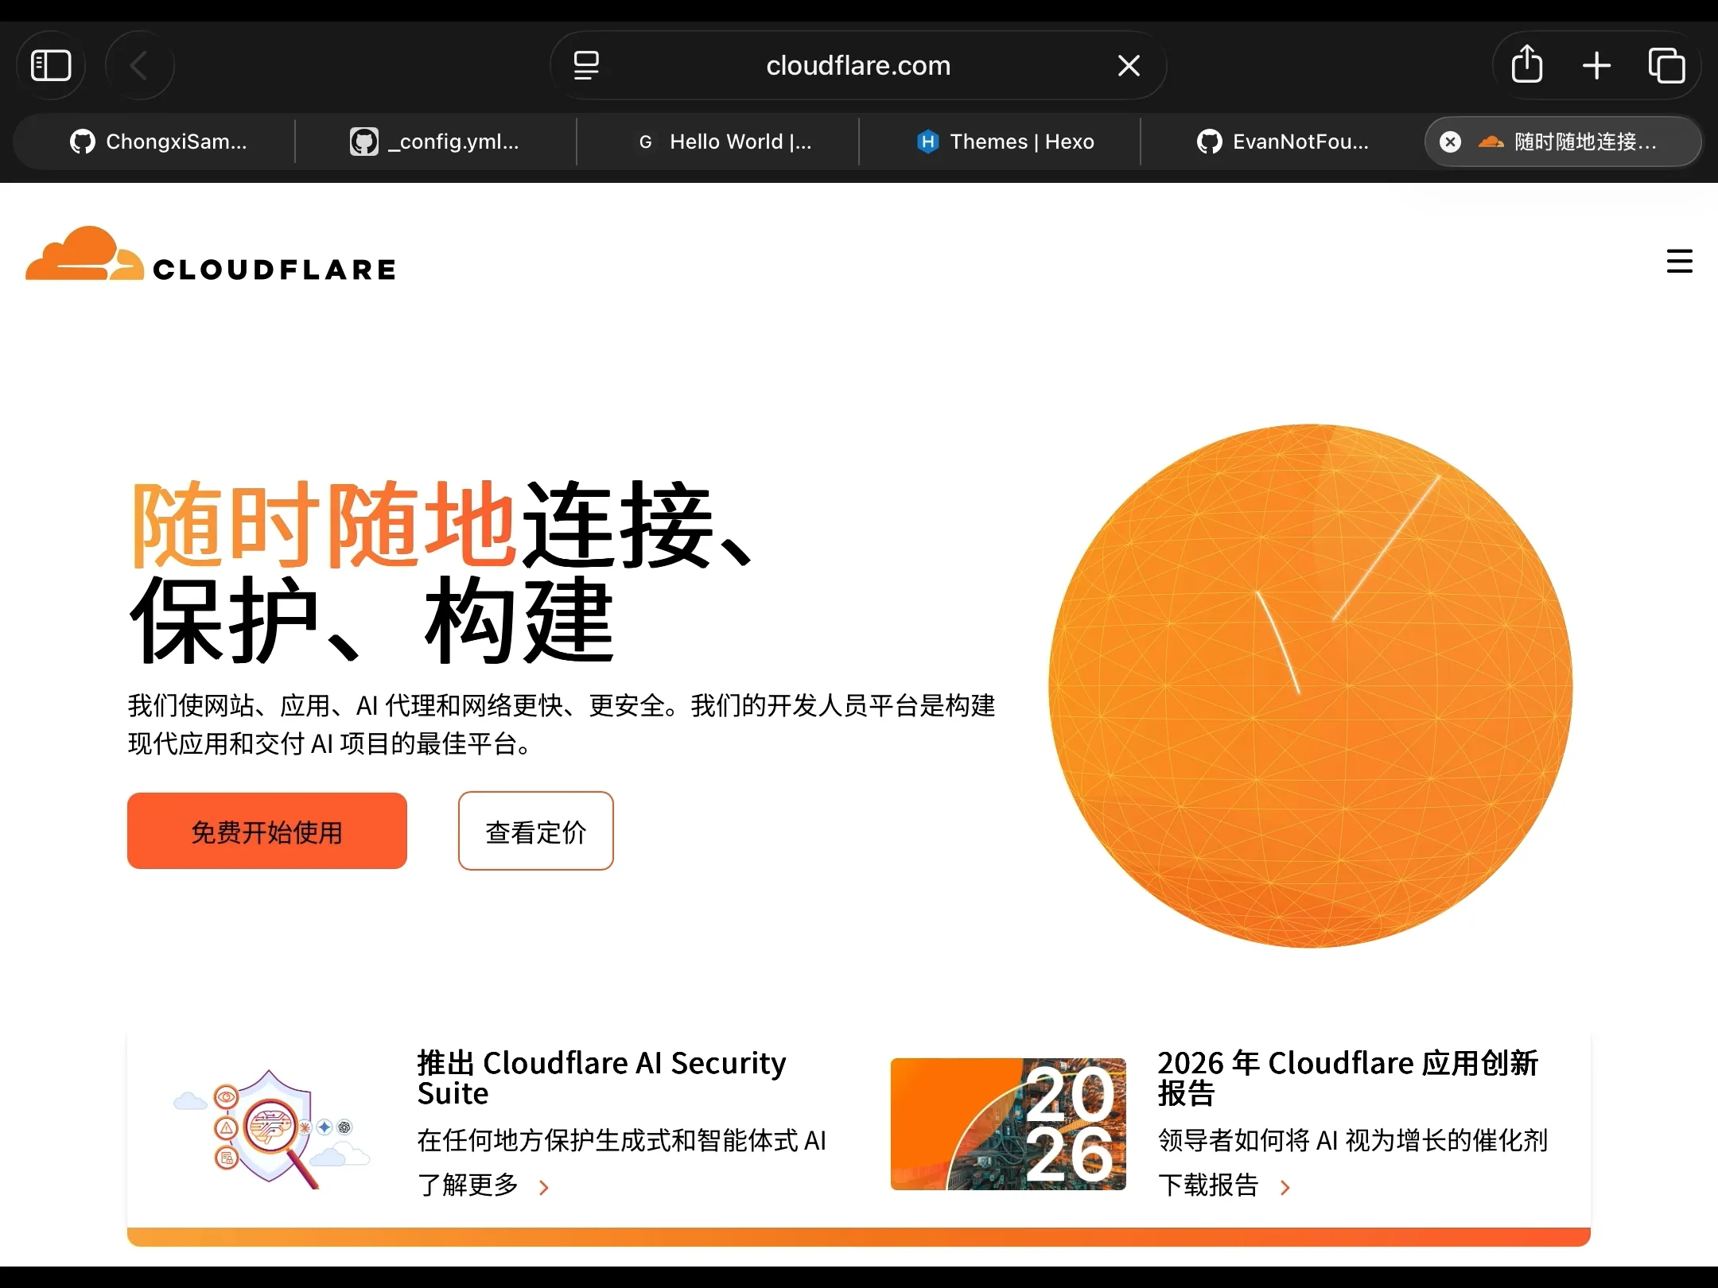Viewport: 1718px width, 1288px height.
Task: Close the active 随时随地连接 tab
Action: (1450, 142)
